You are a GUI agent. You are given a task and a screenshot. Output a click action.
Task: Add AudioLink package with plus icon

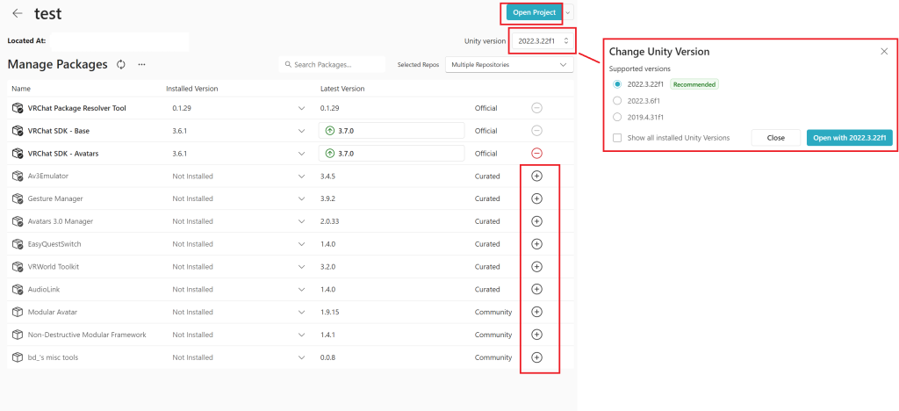pyautogui.click(x=537, y=289)
